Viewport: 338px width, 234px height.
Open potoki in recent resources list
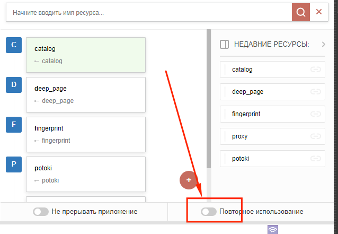(x=272, y=159)
